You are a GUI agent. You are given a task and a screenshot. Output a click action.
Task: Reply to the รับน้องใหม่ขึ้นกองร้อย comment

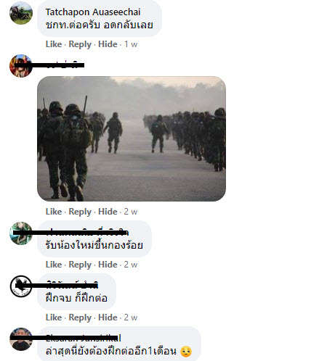(80, 265)
